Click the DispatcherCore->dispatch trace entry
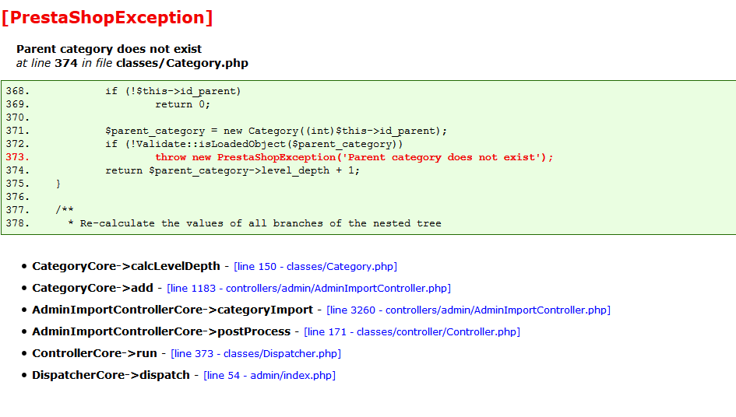Image resolution: width=736 pixels, height=417 pixels. pyautogui.click(x=111, y=375)
